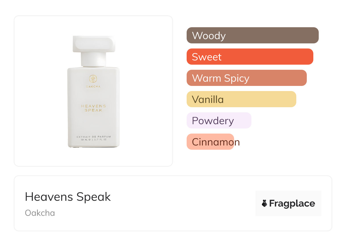Click the gold HEAVENS SPEAK text on the bottle

click(x=93, y=108)
